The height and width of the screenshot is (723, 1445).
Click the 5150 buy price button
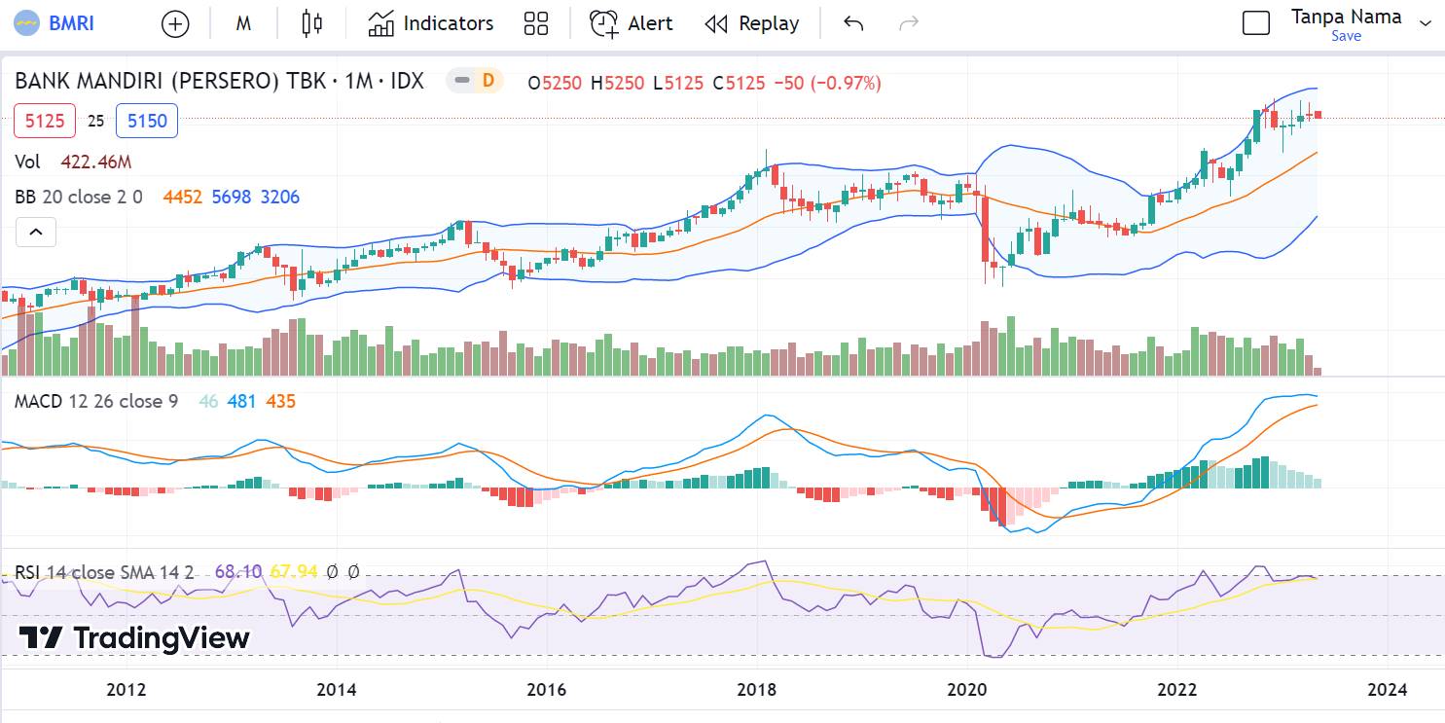147,121
